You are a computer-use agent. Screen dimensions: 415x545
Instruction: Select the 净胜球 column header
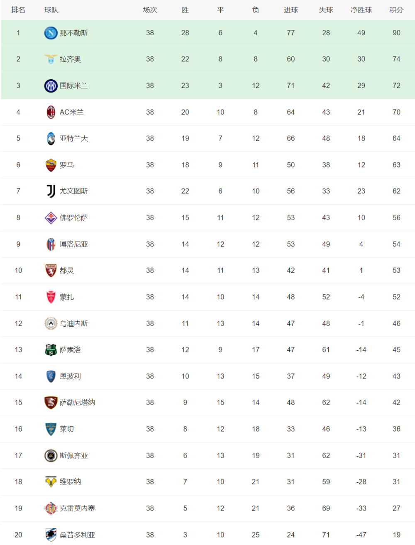[361, 10]
